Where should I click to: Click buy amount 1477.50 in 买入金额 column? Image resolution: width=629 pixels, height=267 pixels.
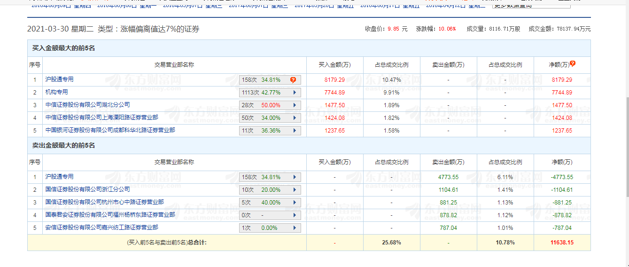(x=334, y=105)
